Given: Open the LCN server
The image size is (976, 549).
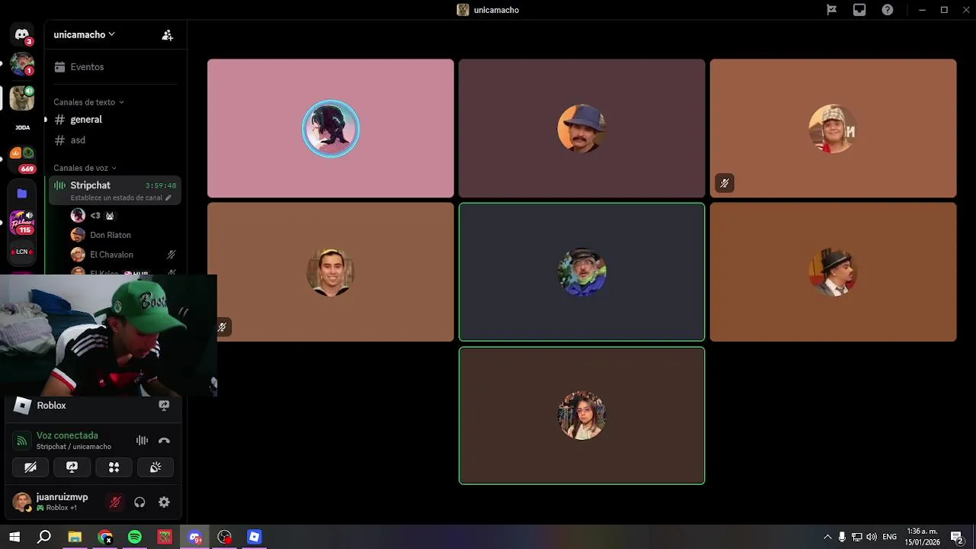Looking at the screenshot, I should [x=22, y=252].
